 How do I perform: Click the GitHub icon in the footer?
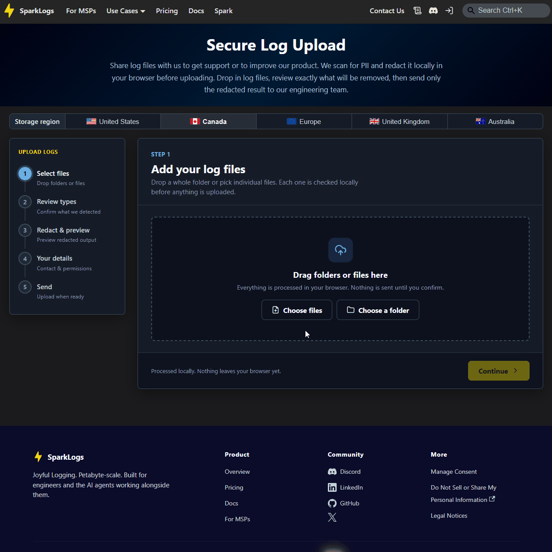click(x=332, y=503)
